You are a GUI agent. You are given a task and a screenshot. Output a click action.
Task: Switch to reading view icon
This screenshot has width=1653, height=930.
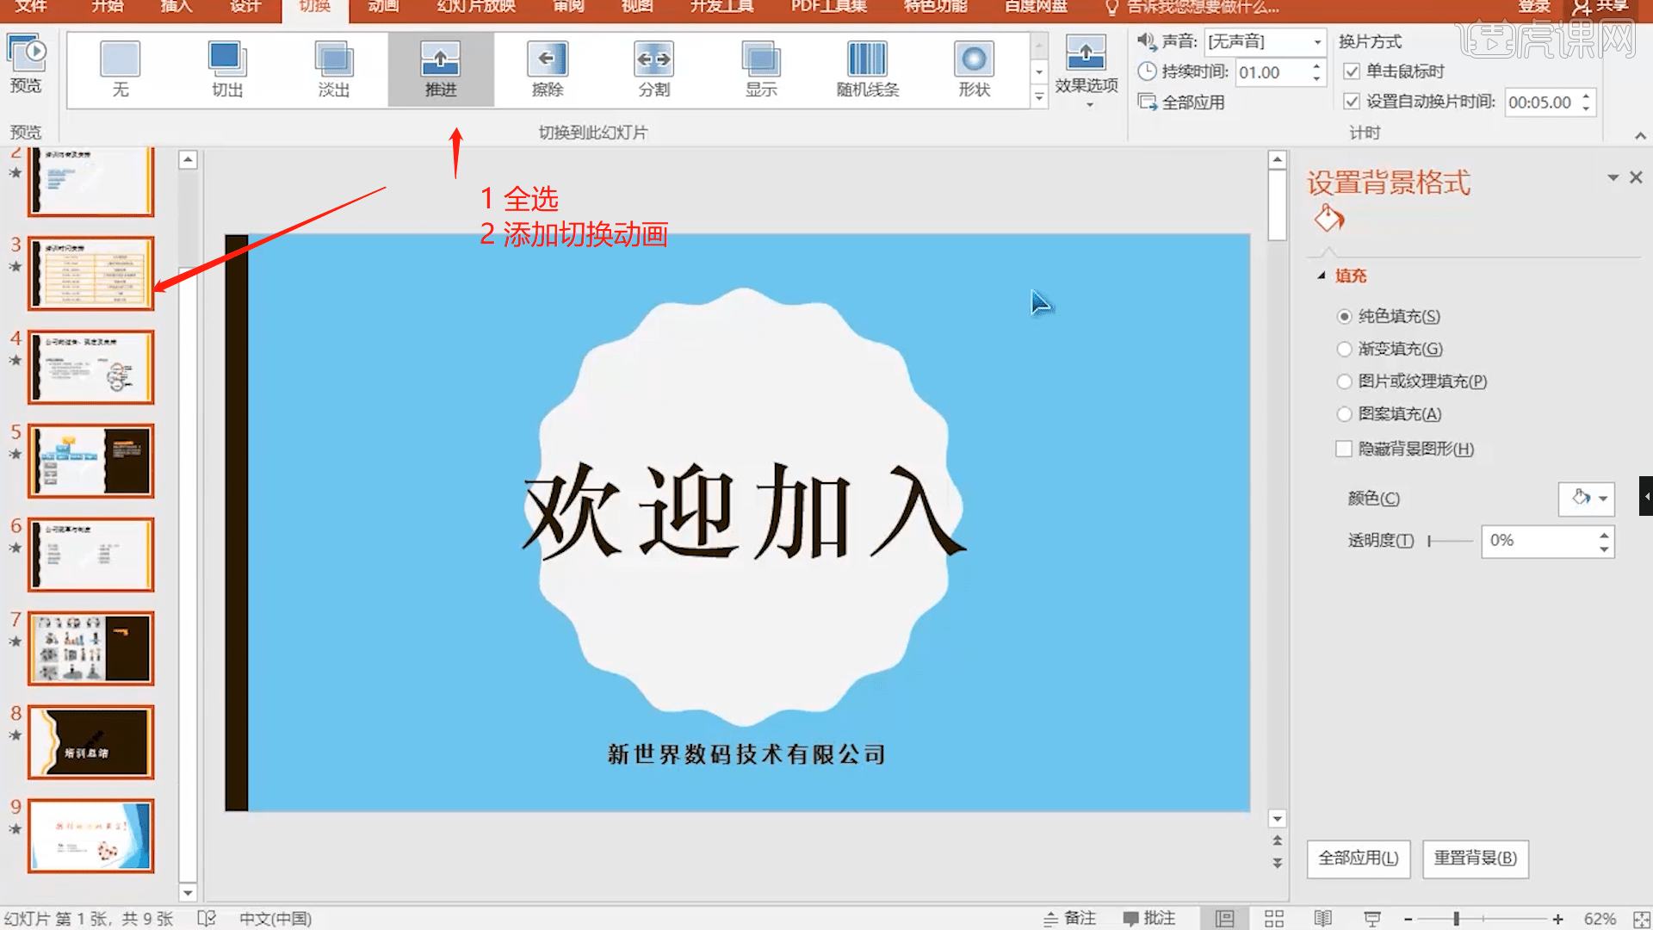pyautogui.click(x=1323, y=919)
